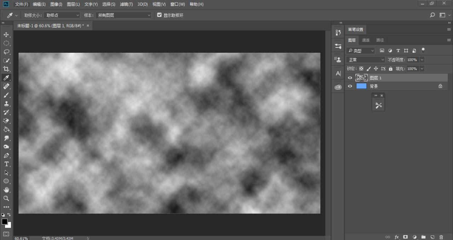
Task: Create a new layer group
Action: pyautogui.click(x=423, y=237)
